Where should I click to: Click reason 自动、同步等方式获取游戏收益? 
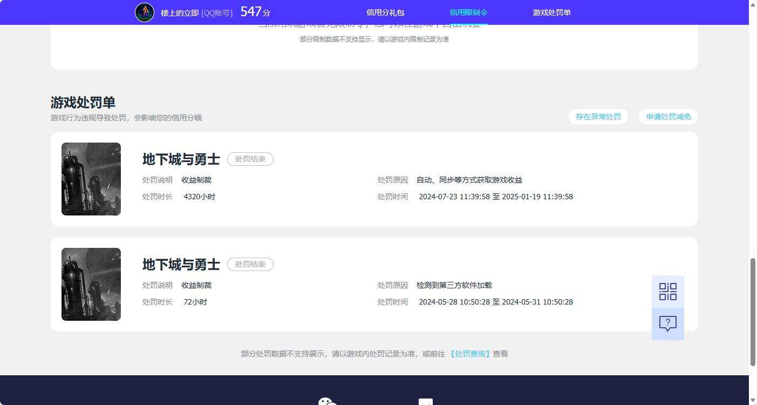pyautogui.click(x=469, y=180)
